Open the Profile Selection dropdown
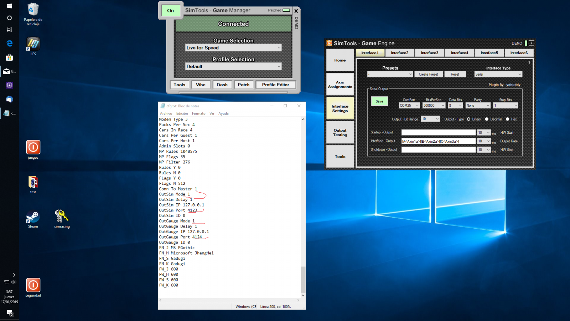This screenshot has height=321, width=570. (233, 66)
